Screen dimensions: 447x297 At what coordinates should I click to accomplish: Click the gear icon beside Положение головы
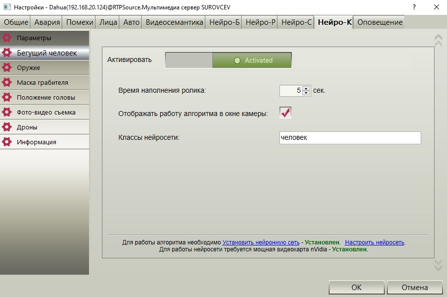click(x=7, y=97)
